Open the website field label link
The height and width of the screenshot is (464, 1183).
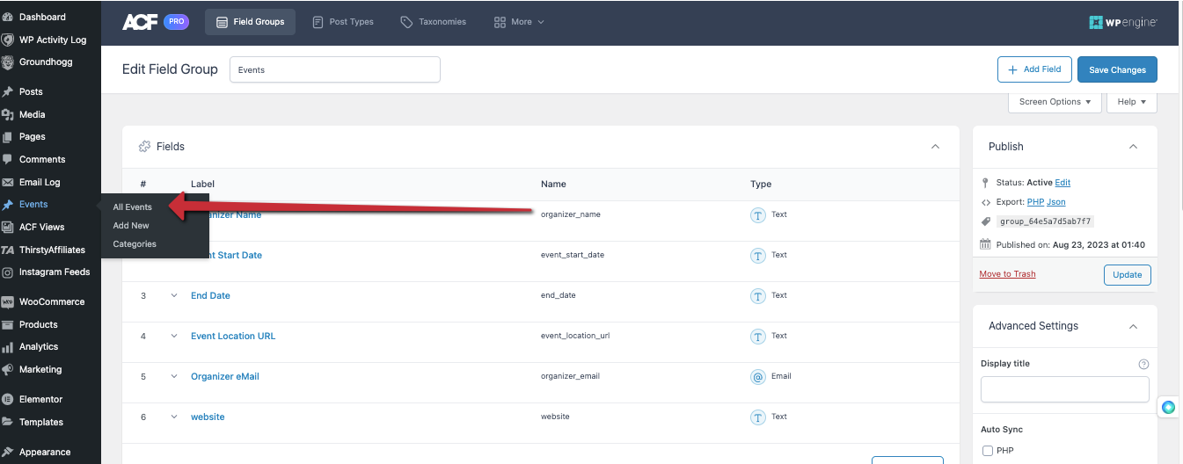coord(208,417)
